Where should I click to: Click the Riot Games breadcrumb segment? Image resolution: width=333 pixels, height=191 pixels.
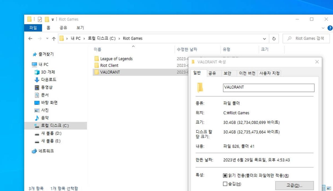(133, 39)
